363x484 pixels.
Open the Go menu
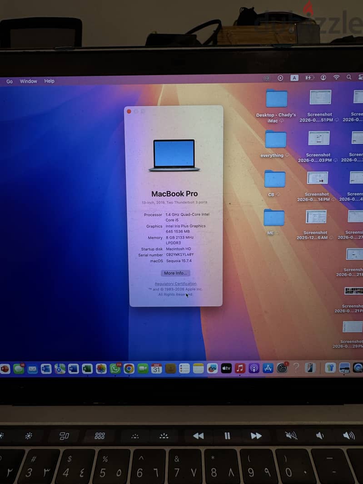(10, 81)
